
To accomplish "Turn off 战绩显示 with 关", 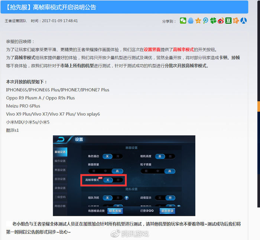I will coord(160,198).
